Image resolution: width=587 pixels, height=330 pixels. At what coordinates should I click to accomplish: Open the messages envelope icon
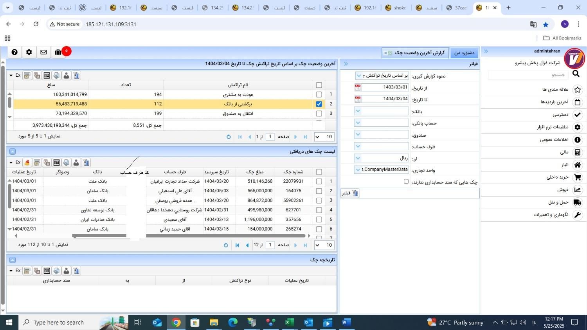(43, 51)
